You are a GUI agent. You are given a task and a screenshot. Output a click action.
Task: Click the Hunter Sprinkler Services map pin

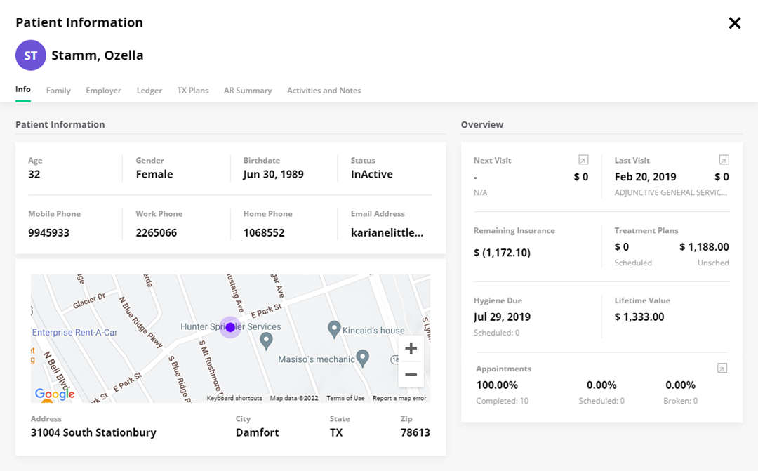tap(266, 340)
